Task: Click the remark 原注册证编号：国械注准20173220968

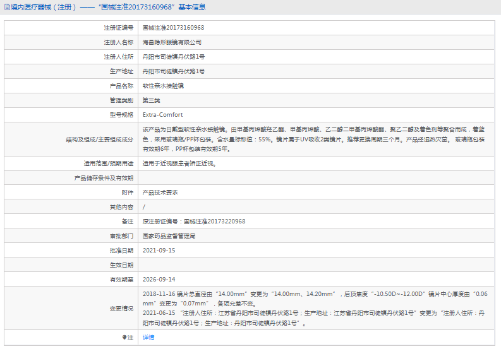Action: (194, 222)
